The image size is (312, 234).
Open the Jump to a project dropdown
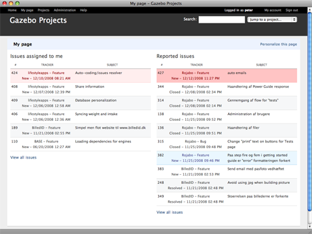[272, 19]
